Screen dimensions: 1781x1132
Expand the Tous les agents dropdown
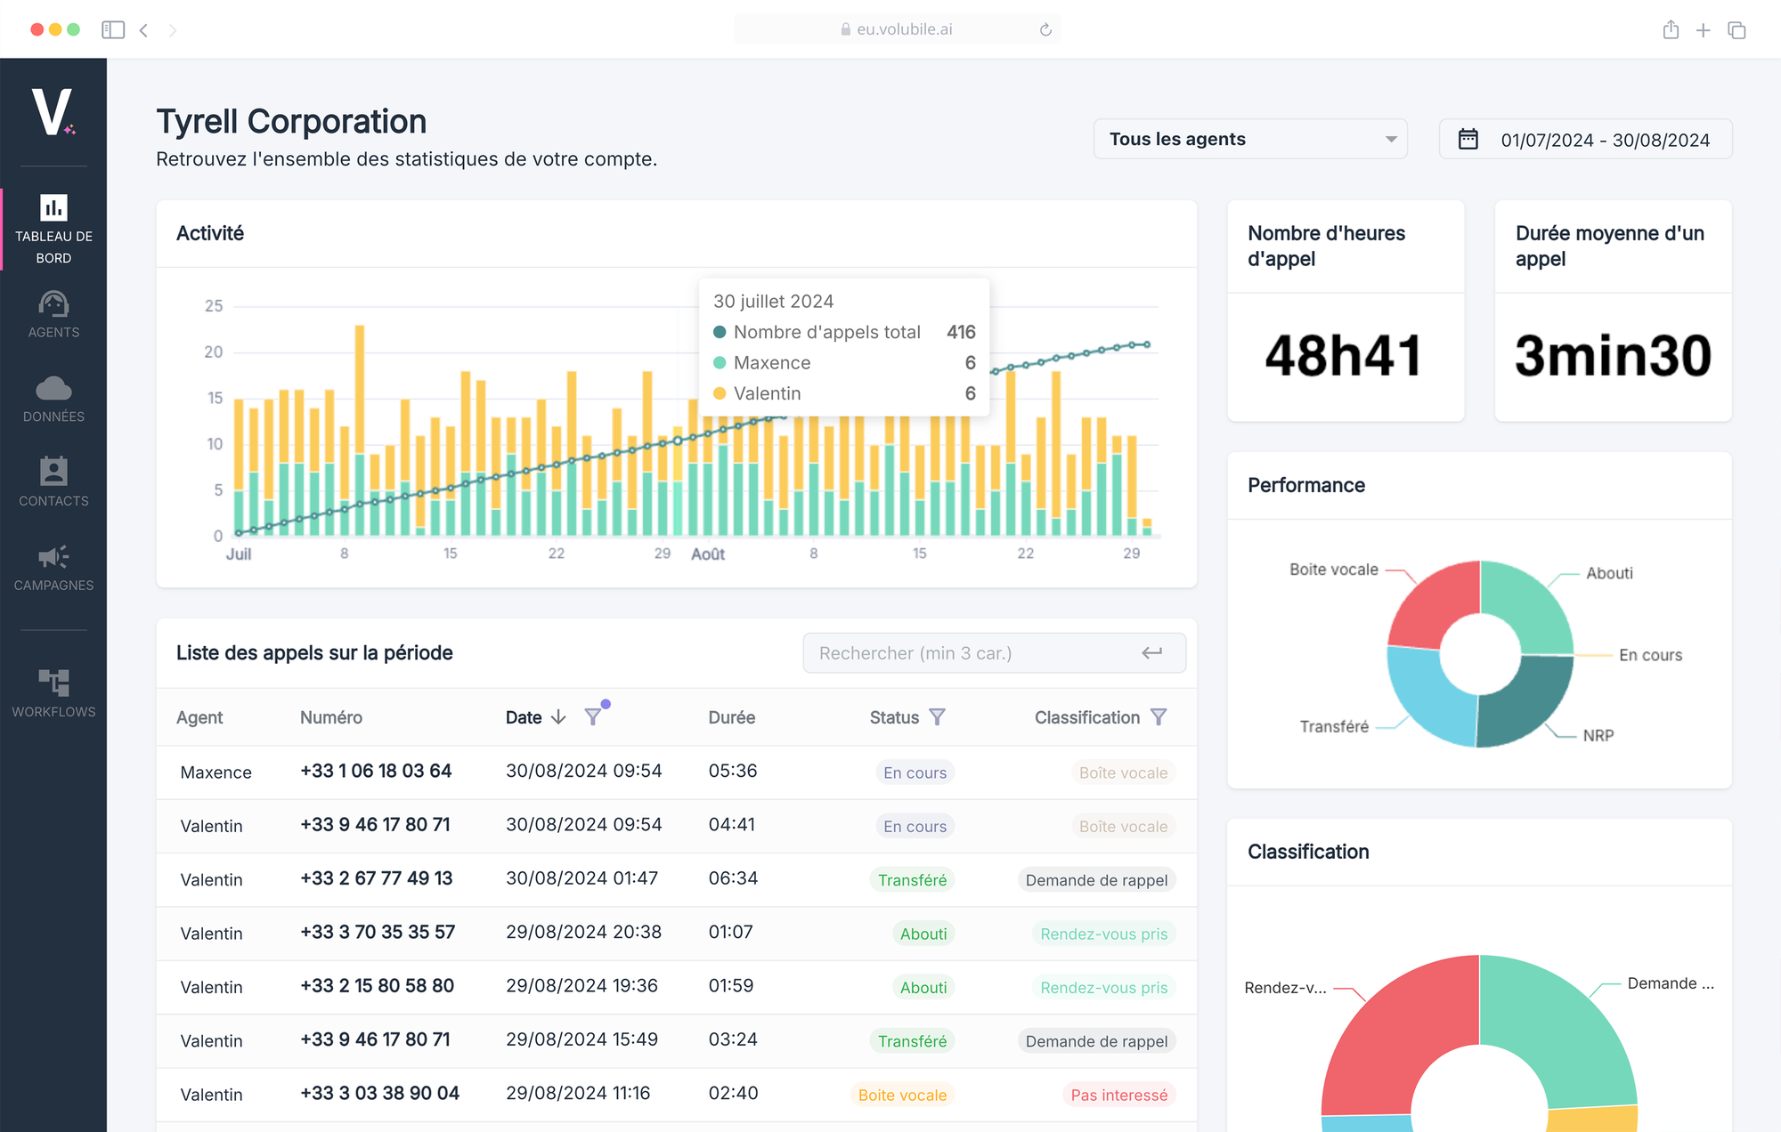point(1249,140)
